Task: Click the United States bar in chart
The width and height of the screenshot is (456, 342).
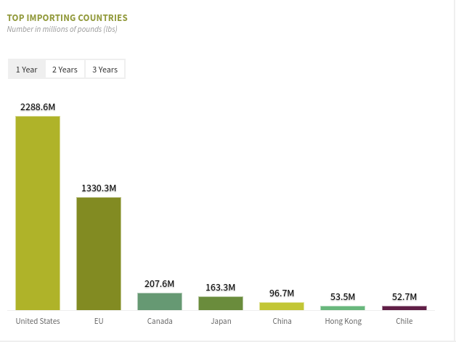Action: click(x=38, y=213)
